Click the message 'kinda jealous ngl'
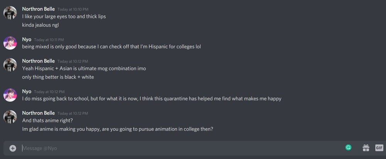 pyautogui.click(x=41, y=25)
